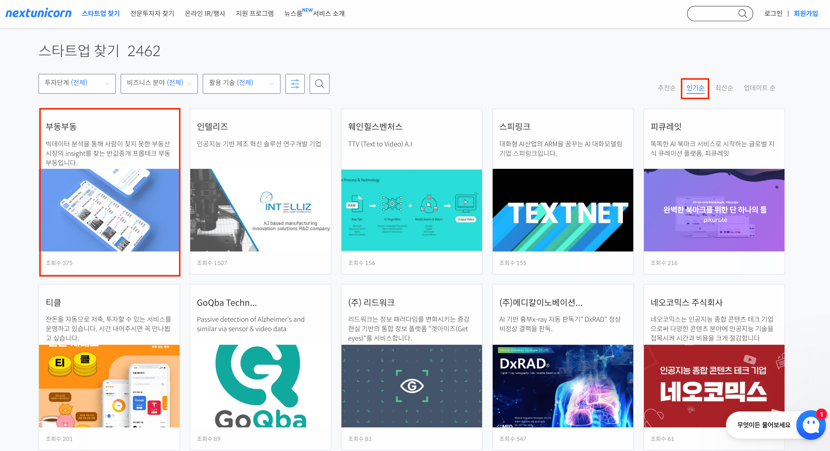Click 티클 orange coins thumbnail
Viewport: 830px width, 451px height.
(x=109, y=386)
